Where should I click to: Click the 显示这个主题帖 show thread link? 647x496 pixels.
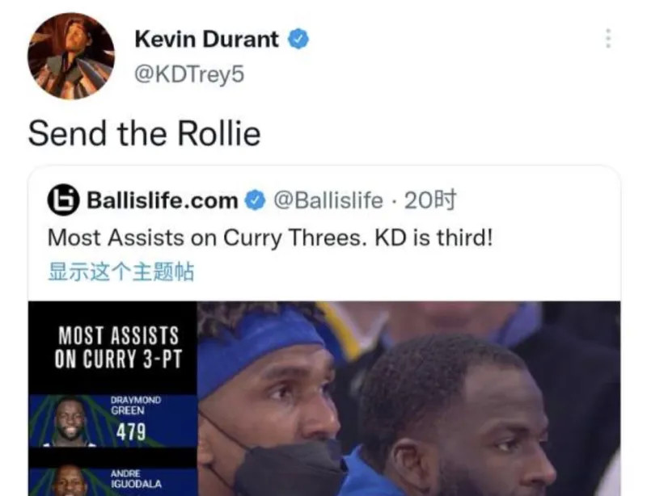pyautogui.click(x=121, y=271)
